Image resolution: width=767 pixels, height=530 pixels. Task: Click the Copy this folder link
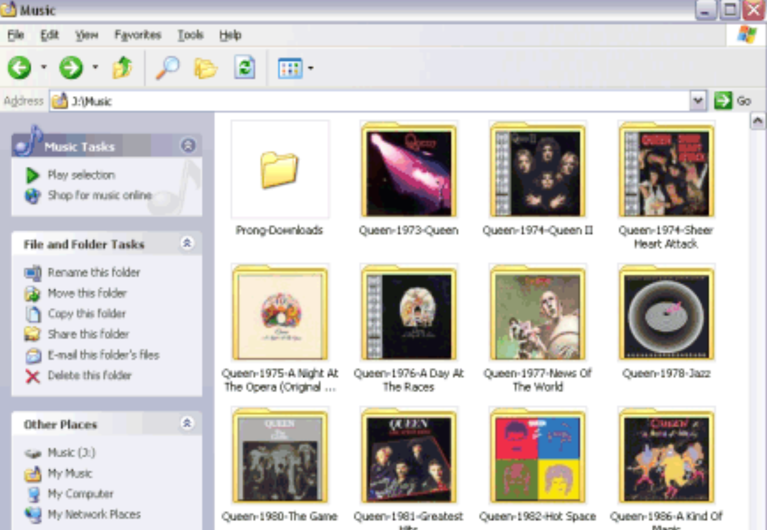tap(87, 313)
